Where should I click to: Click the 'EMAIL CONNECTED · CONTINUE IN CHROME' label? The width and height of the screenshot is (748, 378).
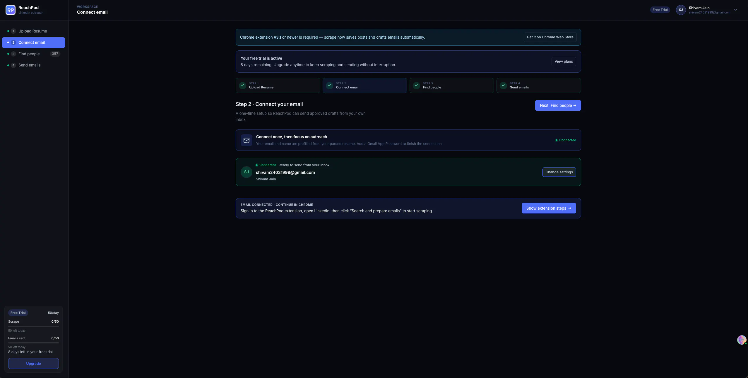pos(277,205)
